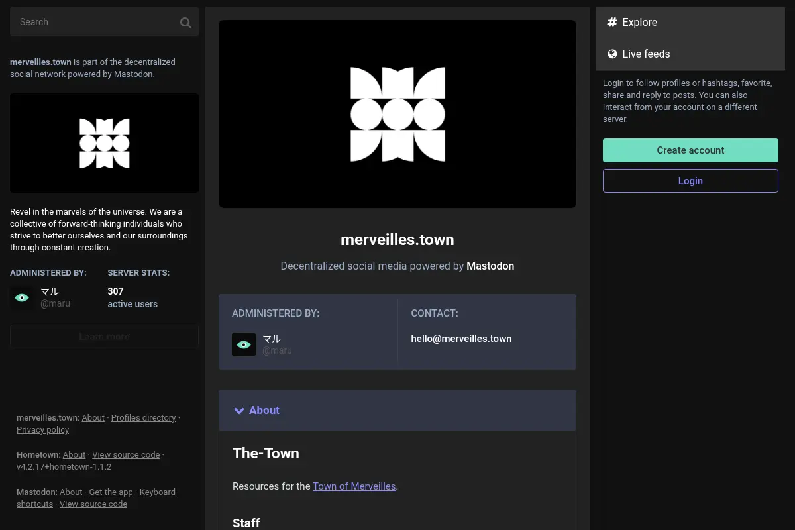Open the Town of Merveilles link
Viewport: 795px width, 530px height.
[354, 486]
